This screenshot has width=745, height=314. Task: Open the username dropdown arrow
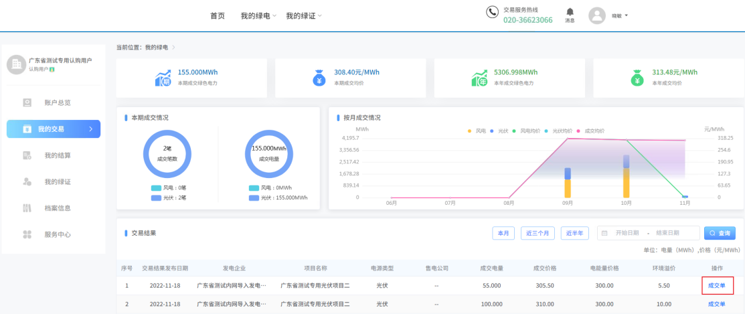click(627, 15)
